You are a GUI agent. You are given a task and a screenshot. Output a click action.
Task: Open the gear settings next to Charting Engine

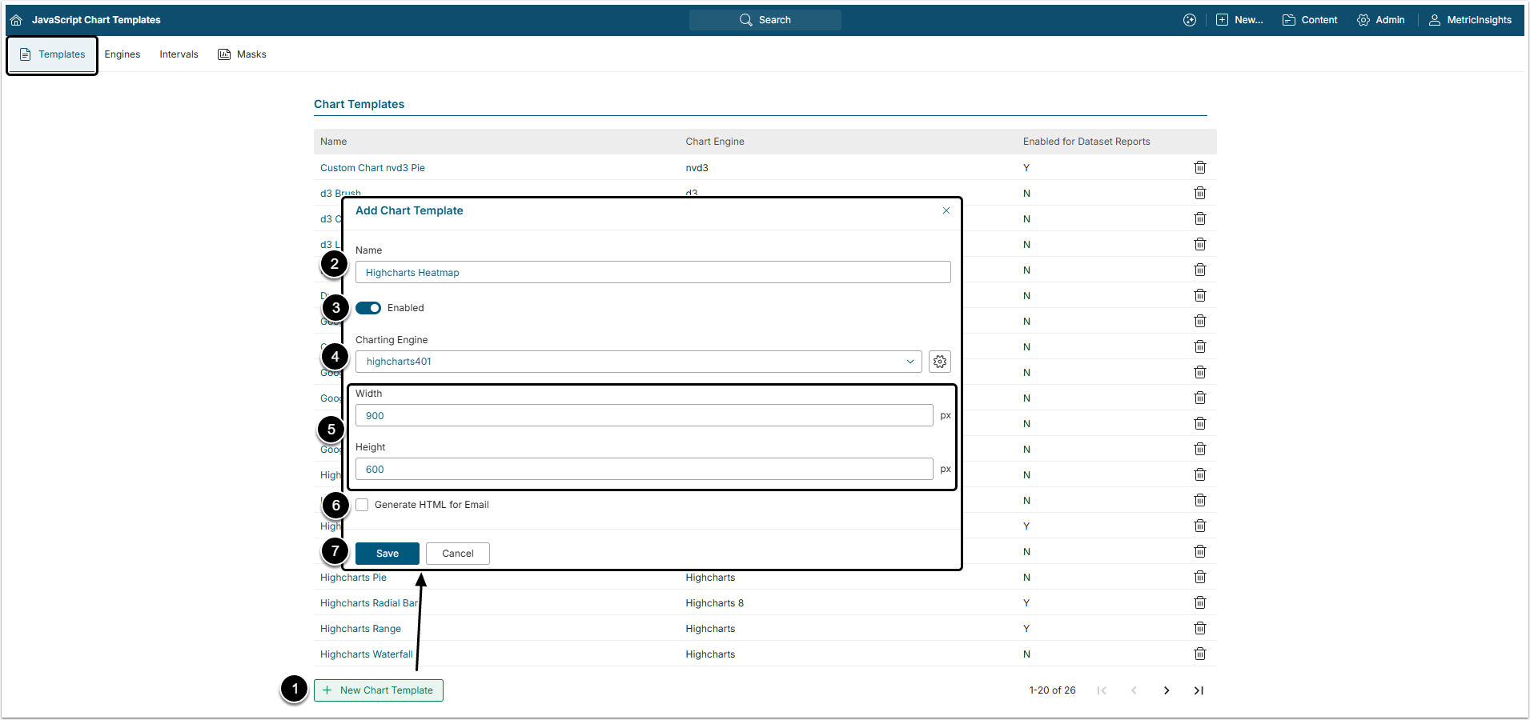coord(940,362)
